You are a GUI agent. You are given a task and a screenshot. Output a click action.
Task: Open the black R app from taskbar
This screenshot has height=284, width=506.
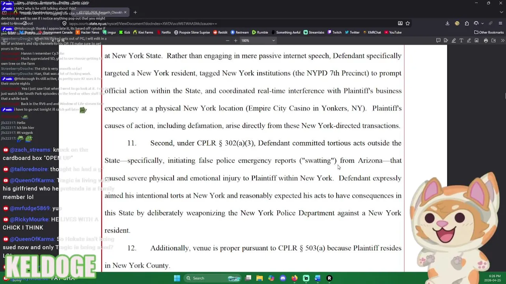point(329,278)
